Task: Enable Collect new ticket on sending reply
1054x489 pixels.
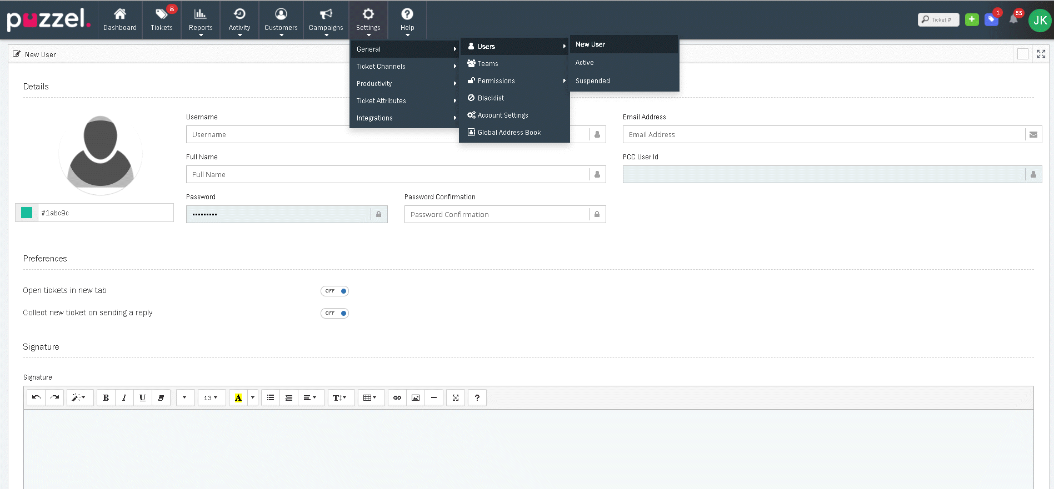Action: coord(334,313)
